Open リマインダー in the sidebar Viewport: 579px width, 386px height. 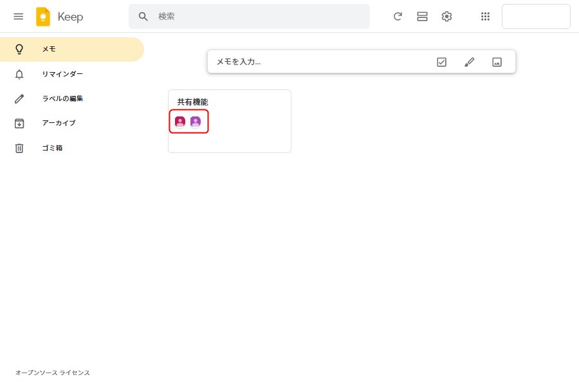tap(62, 74)
